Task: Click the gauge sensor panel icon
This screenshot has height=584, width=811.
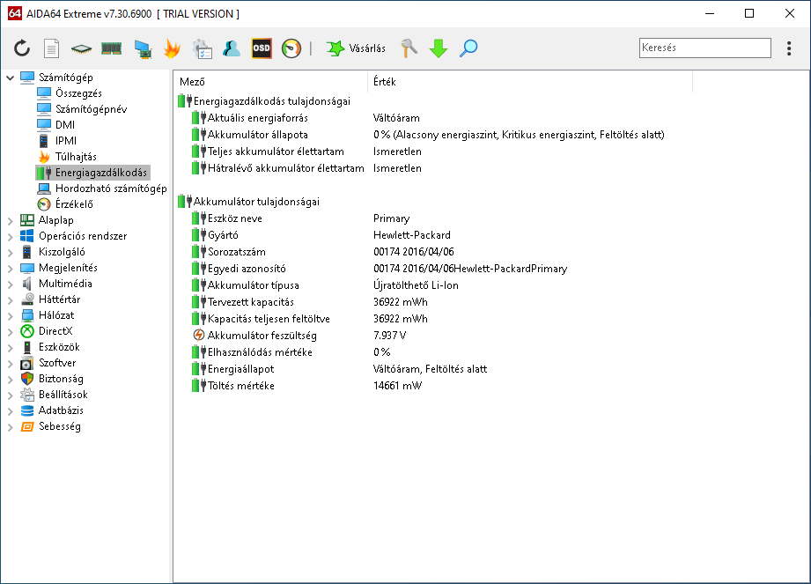Action: [x=291, y=48]
